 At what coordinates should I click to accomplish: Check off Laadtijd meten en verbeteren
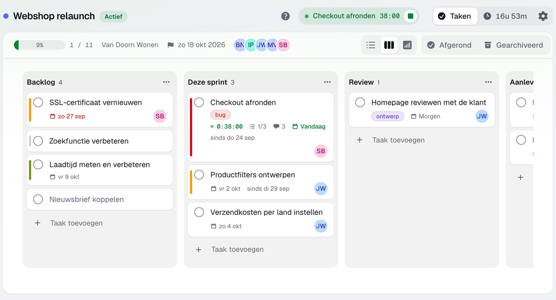click(38, 164)
